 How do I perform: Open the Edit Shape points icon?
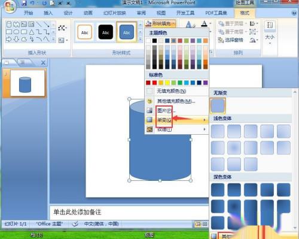point(62,28)
